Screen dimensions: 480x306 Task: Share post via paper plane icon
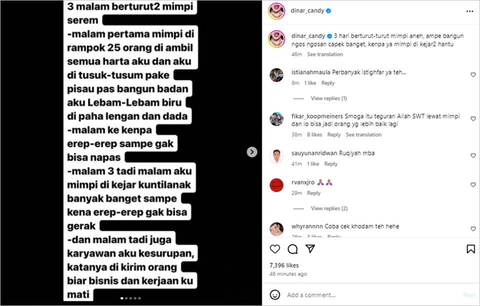310,249
